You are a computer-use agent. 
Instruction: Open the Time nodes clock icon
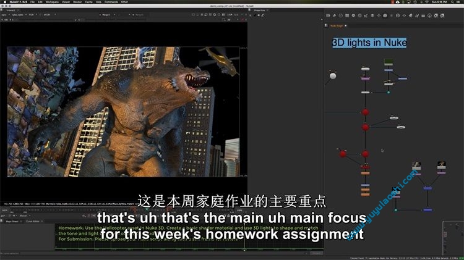341,15
